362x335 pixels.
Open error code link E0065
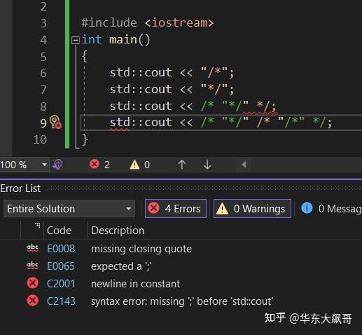[x=61, y=266]
